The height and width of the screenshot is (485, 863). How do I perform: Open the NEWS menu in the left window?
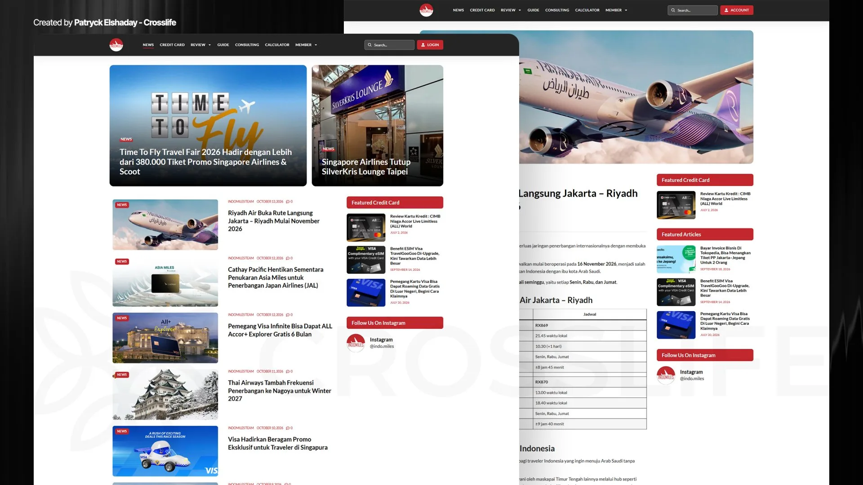tap(148, 45)
